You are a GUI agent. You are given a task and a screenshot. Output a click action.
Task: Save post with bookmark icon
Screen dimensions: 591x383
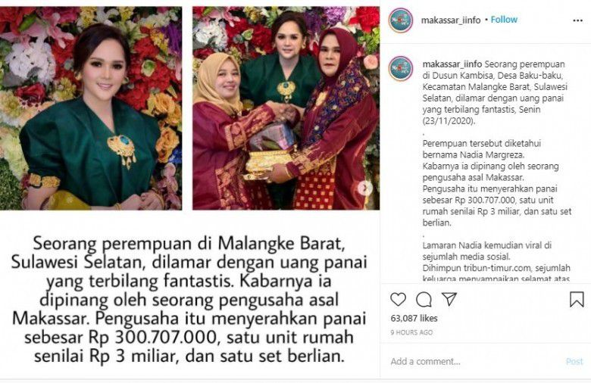(577, 300)
